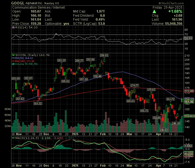The image size is (195, 168).
Task: Click the lowest price label '140.53'
Action: point(164,130)
